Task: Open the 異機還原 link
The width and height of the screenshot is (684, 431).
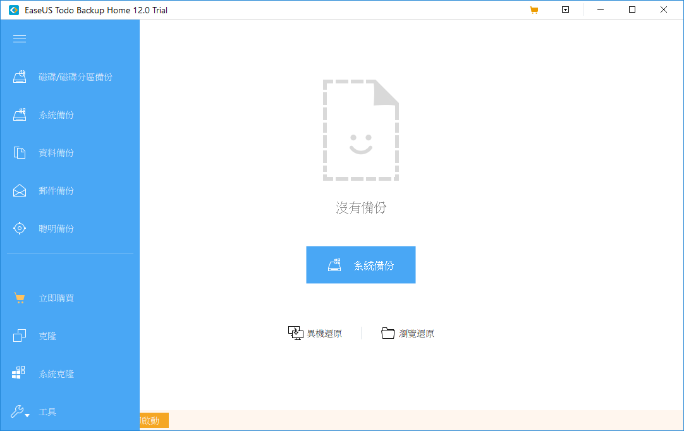Action: (x=324, y=334)
